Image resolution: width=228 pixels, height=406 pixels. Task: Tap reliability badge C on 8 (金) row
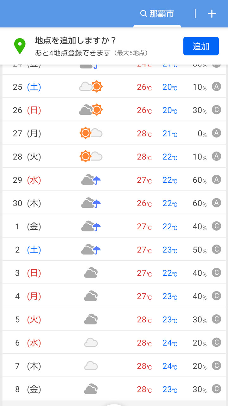[x=216, y=389]
